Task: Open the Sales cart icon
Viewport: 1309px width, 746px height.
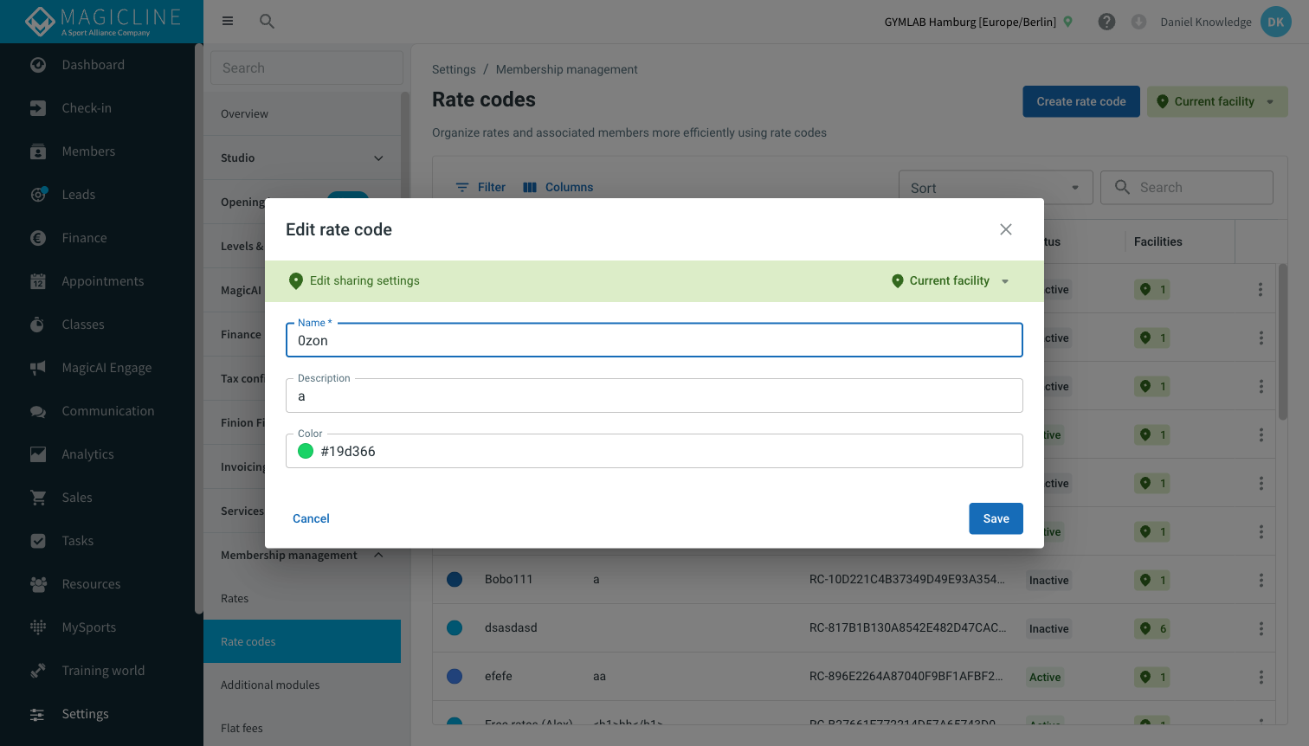Action: pos(38,498)
